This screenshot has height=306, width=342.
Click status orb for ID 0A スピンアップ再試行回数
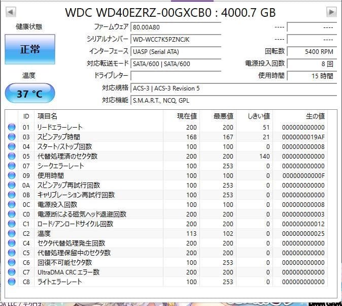12,185
